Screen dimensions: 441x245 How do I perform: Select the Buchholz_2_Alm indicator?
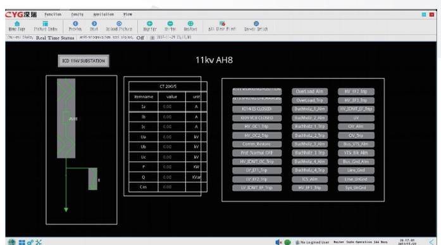click(x=309, y=118)
